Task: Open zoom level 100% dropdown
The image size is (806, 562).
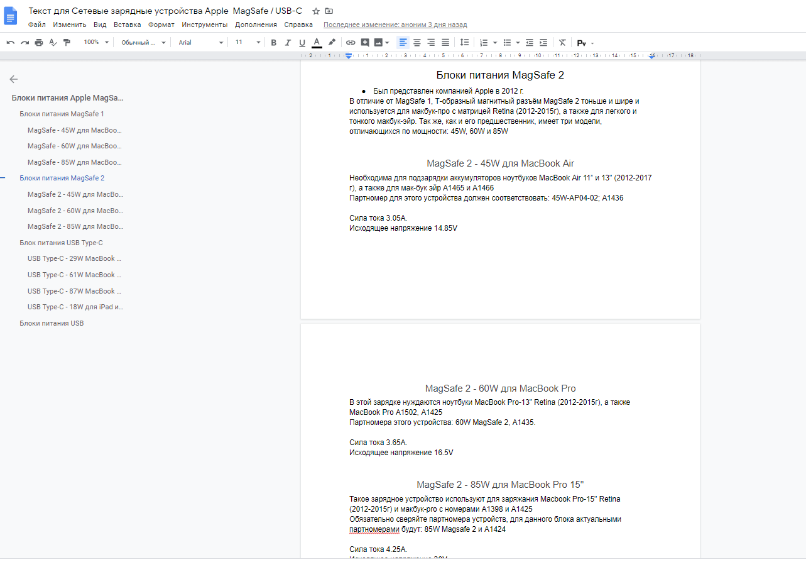Action: (x=96, y=43)
